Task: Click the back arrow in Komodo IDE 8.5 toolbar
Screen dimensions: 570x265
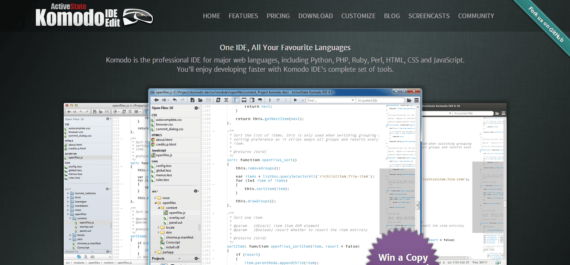Action: pos(156,100)
